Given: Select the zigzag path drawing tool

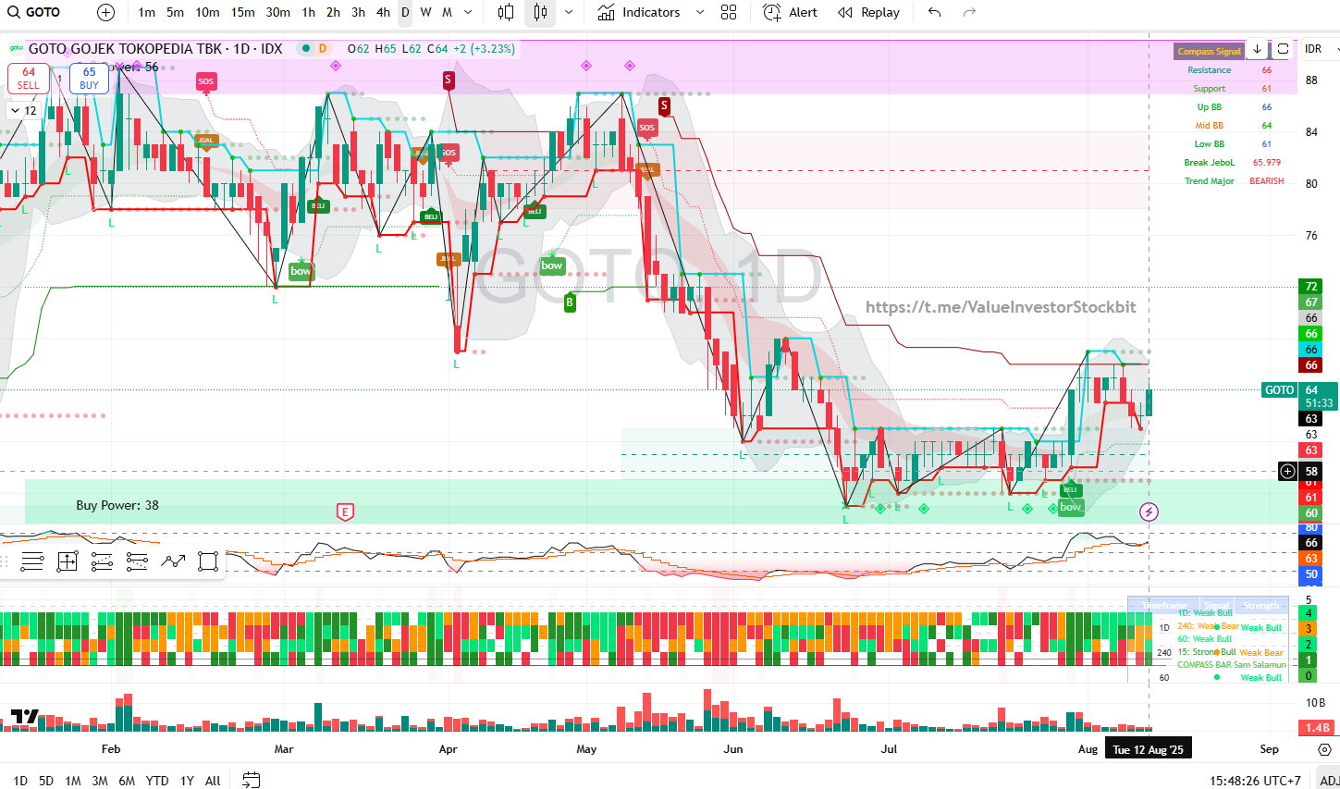Looking at the screenshot, I should coord(173,561).
